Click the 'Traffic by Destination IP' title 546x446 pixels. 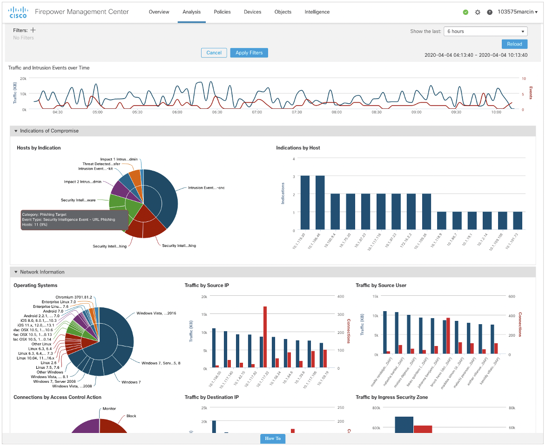click(211, 397)
